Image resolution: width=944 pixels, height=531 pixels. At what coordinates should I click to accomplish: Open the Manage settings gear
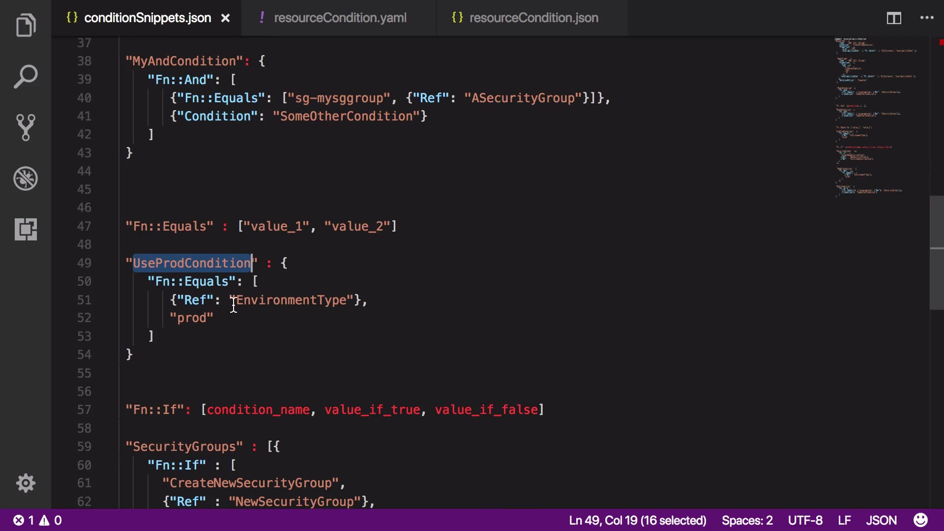tap(26, 483)
